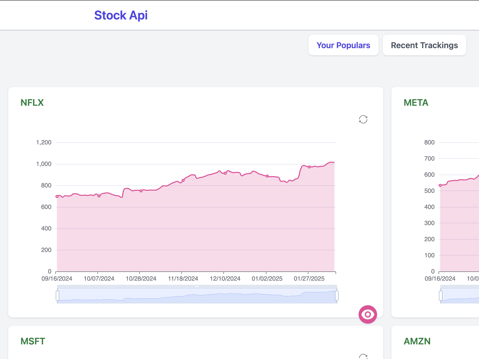479x359 pixels.
Task: Refresh the NFLX chart
Action: click(x=363, y=119)
